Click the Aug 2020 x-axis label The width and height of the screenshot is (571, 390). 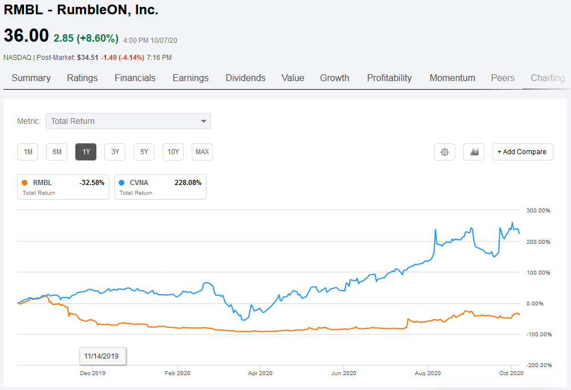(427, 373)
